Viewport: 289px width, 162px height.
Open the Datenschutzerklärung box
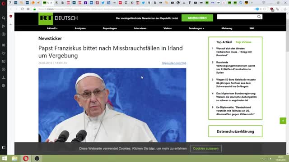point(235,131)
